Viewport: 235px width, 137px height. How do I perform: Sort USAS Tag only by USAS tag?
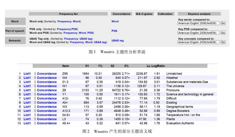click(86, 39)
